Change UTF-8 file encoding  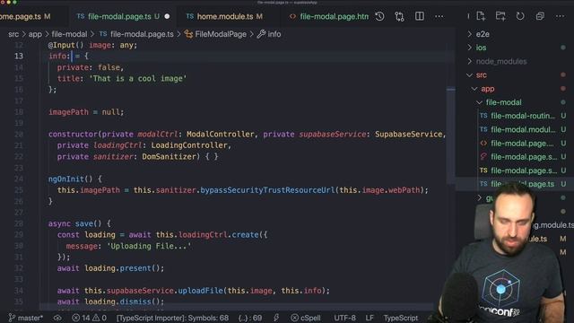click(x=344, y=318)
